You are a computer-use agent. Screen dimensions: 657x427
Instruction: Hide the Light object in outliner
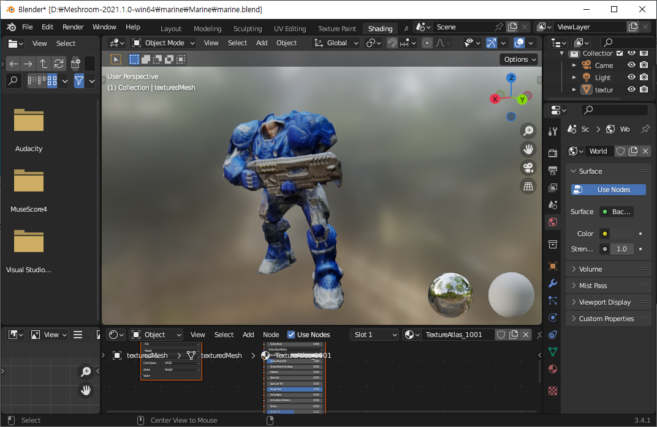coord(631,77)
